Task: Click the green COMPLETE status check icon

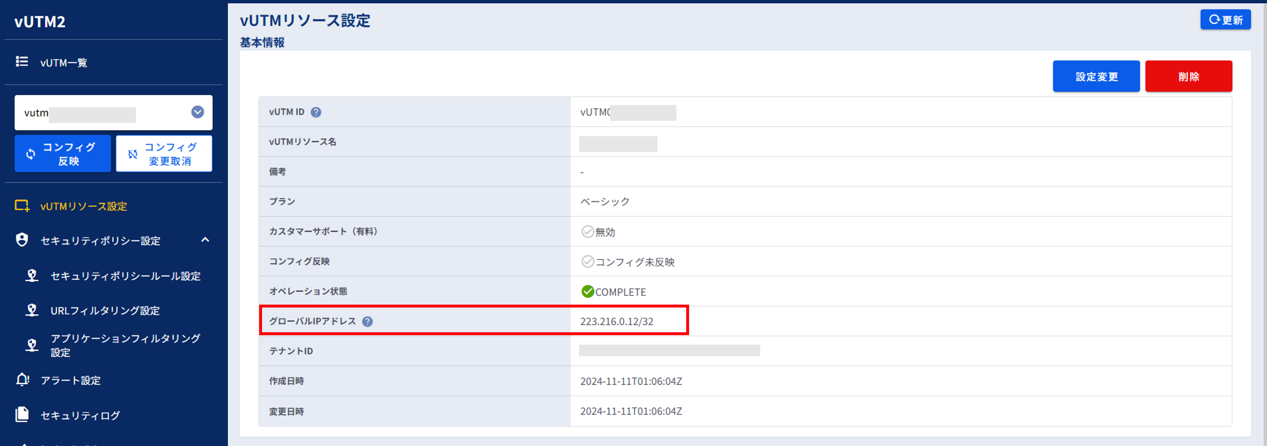Action: [587, 292]
